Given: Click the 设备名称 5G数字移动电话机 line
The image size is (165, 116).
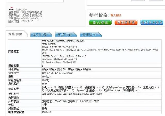Looking at the screenshot, I should [x=25, y=12].
